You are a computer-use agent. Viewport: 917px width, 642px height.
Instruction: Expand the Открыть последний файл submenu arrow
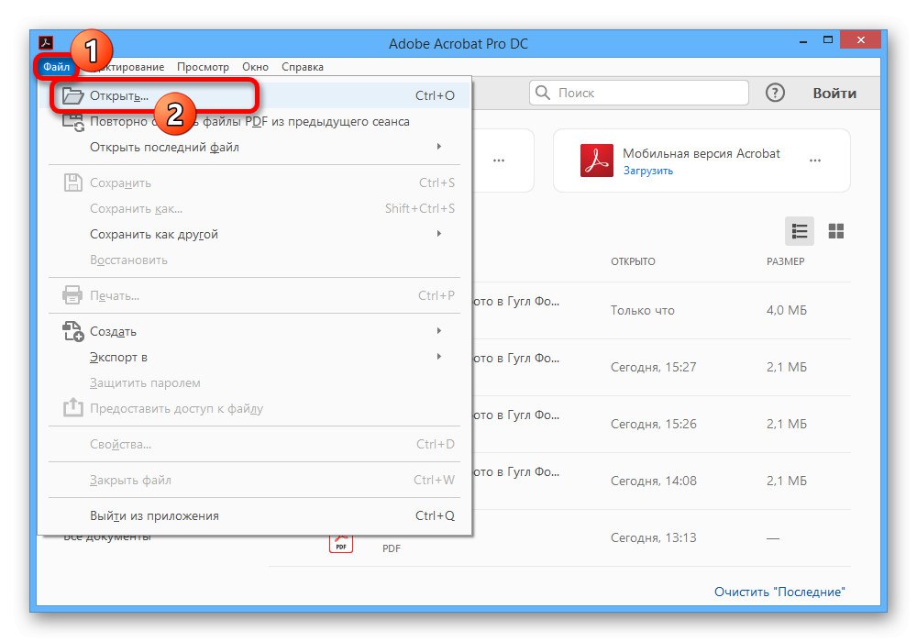click(x=439, y=146)
